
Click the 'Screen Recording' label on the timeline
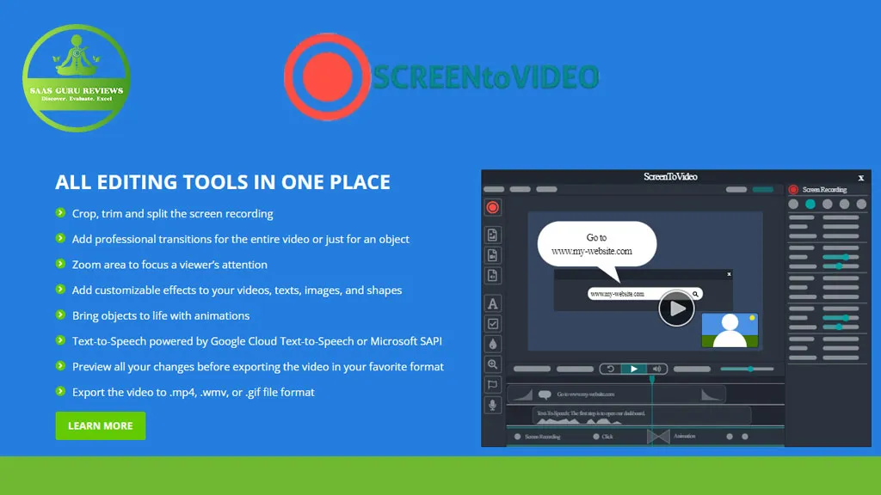pos(542,437)
